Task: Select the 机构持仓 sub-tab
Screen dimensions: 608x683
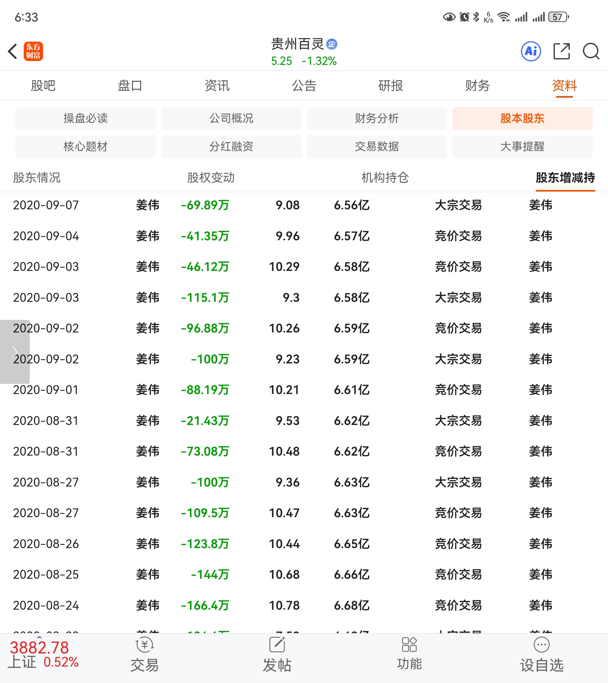Action: tap(385, 178)
